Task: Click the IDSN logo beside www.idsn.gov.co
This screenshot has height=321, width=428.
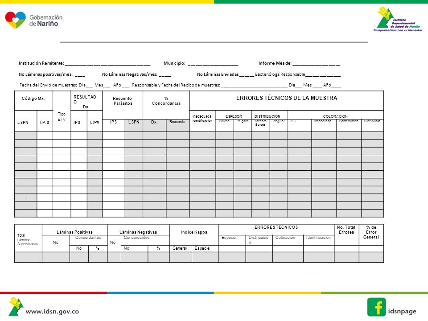Action: pos(16,307)
